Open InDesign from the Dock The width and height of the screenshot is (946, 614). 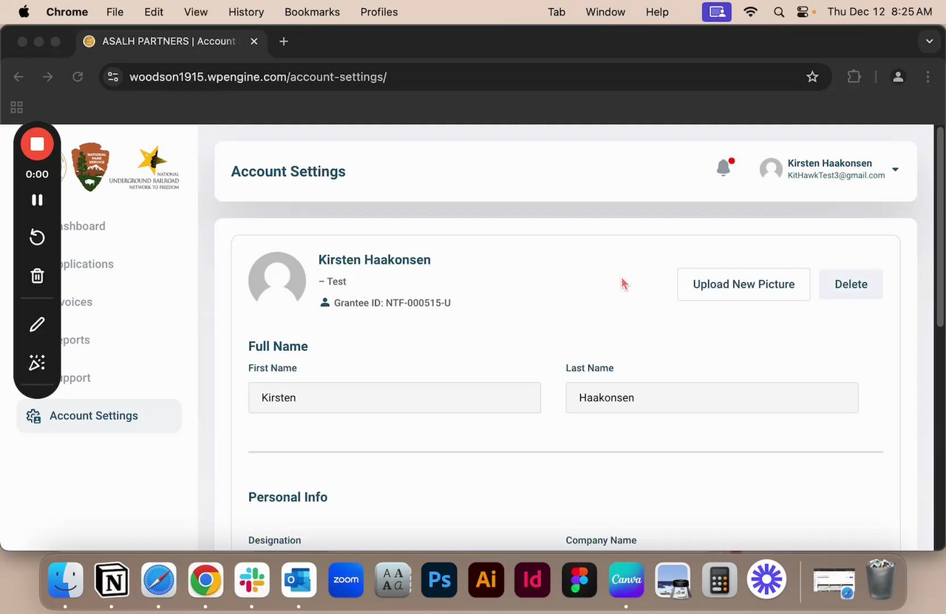[533, 580]
